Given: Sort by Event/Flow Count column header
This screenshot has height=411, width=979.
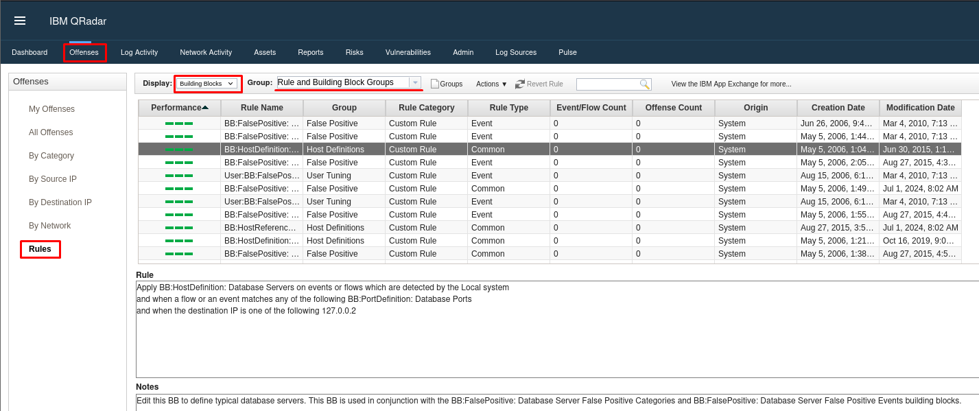Looking at the screenshot, I should tap(591, 108).
